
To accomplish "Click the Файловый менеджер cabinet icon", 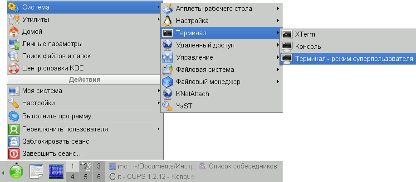I will (x=167, y=82).
